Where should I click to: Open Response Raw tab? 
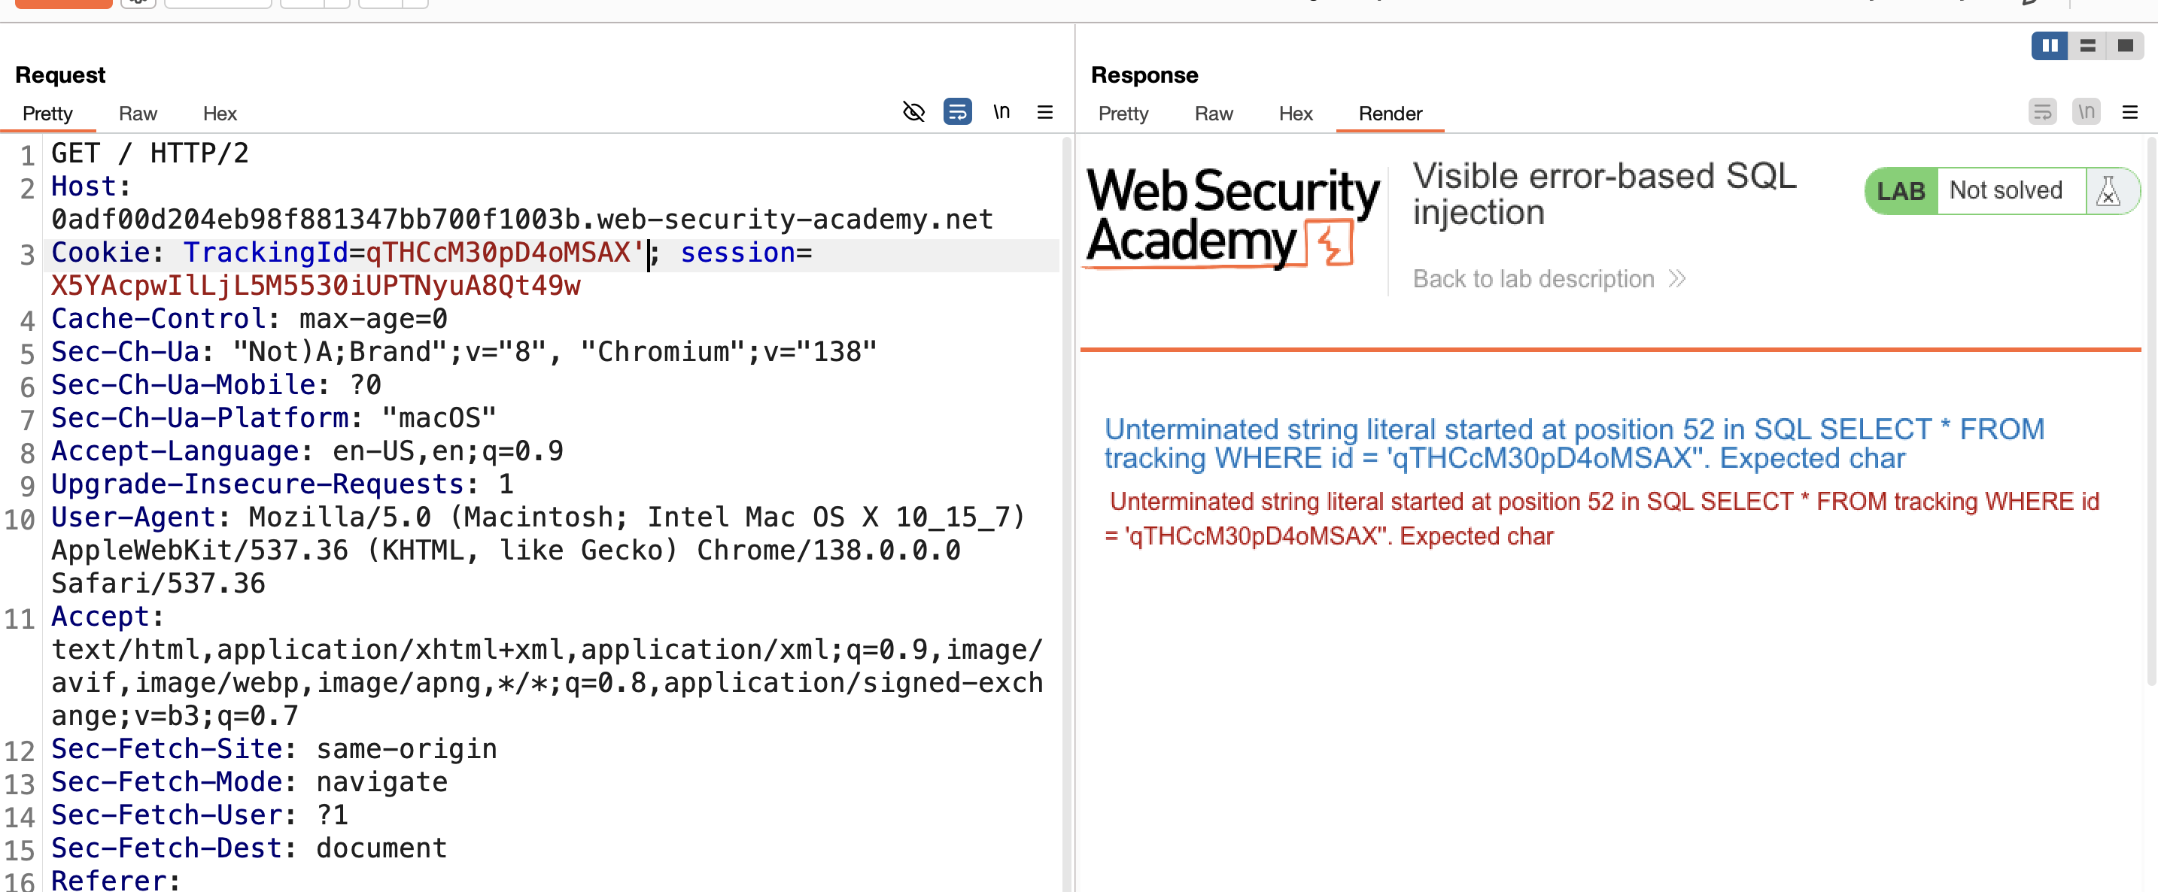pos(1213,113)
